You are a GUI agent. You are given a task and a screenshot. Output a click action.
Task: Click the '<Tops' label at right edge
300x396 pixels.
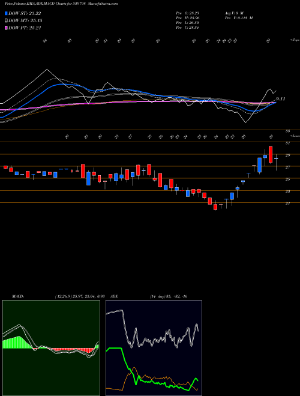[295, 40]
